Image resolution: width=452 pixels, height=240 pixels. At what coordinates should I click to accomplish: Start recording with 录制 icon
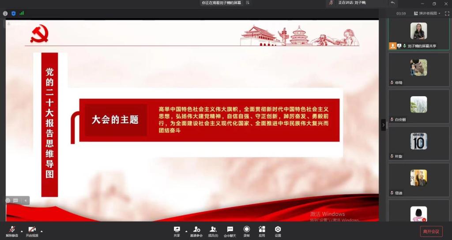click(246, 231)
